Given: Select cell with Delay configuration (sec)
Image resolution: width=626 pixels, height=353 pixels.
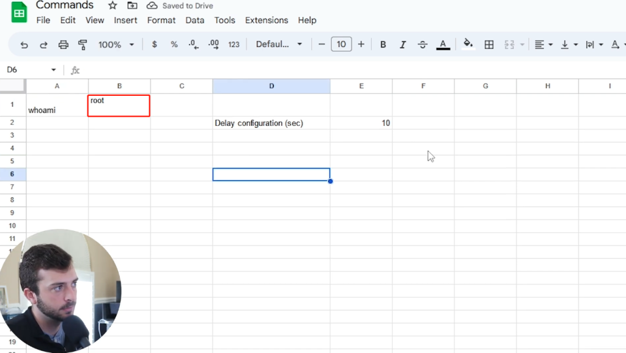Looking at the screenshot, I should 271,123.
